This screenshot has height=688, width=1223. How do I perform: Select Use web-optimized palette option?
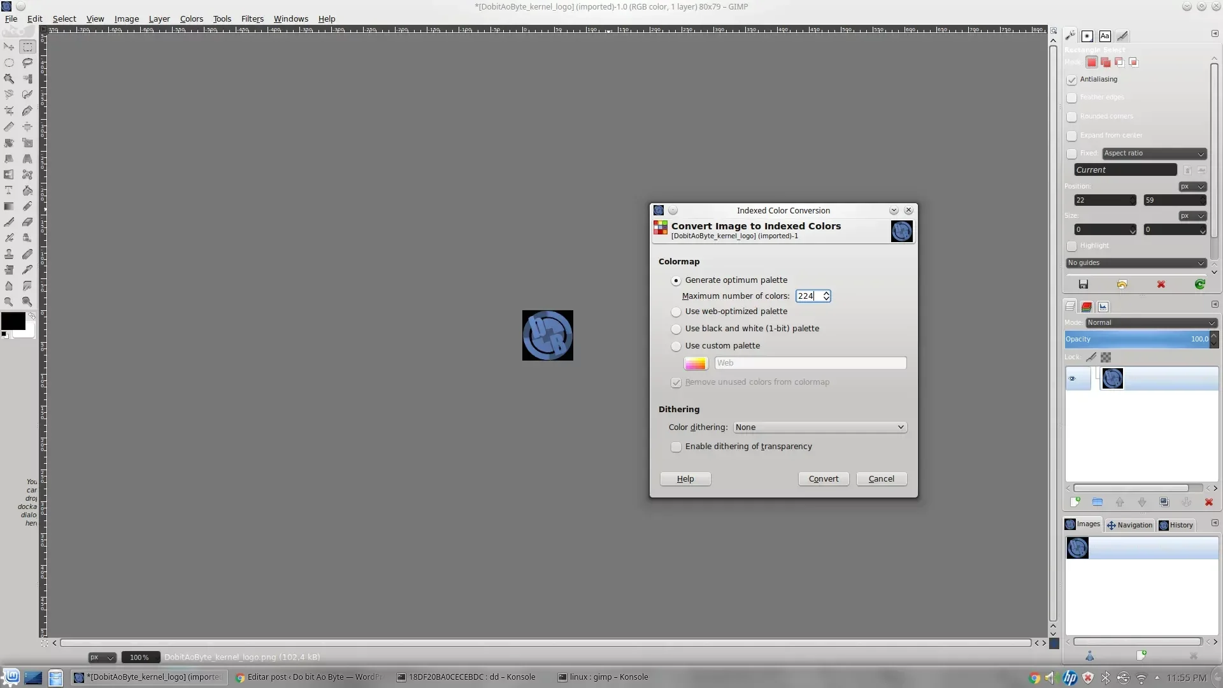(676, 312)
